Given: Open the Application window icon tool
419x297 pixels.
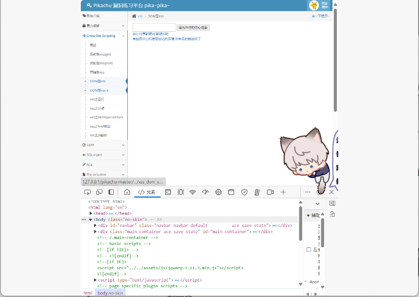Looking at the screenshot, I should point(231,192).
